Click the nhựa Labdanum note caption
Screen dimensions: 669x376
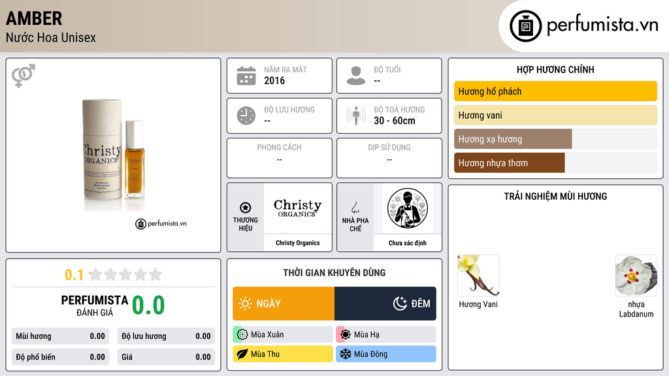pos(636,309)
